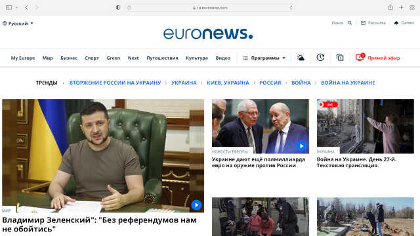The width and height of the screenshot is (420, 236).
Task: Open the LIVE-badged war story thumbnail
Action: 366,127
